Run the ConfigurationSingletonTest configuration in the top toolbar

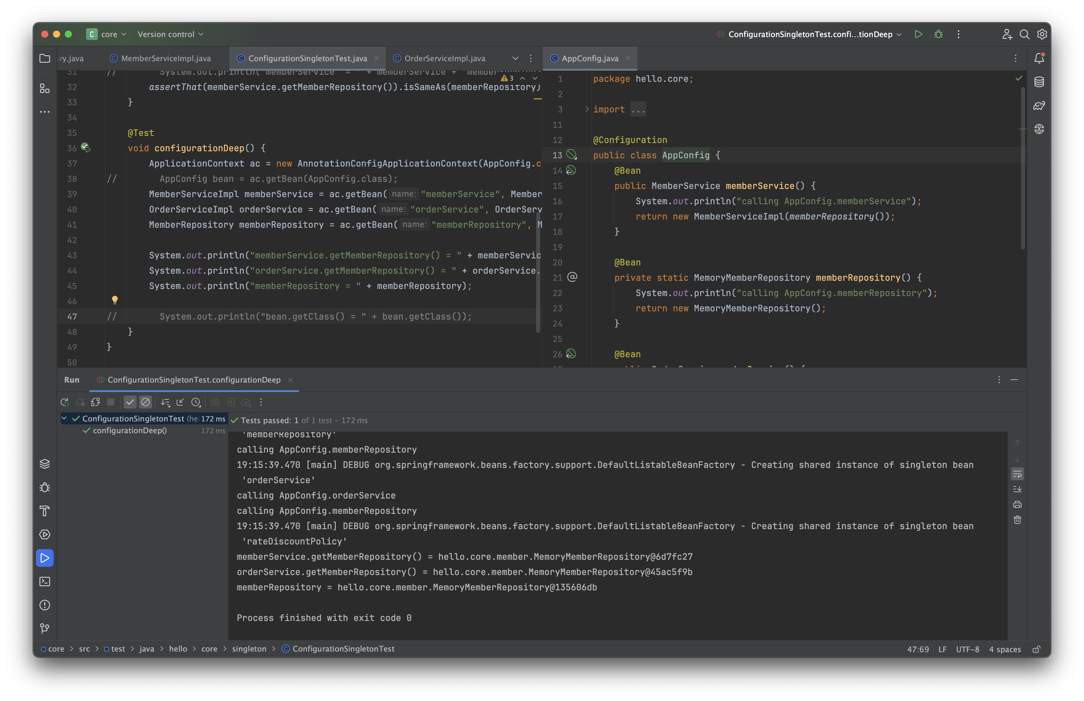(918, 34)
